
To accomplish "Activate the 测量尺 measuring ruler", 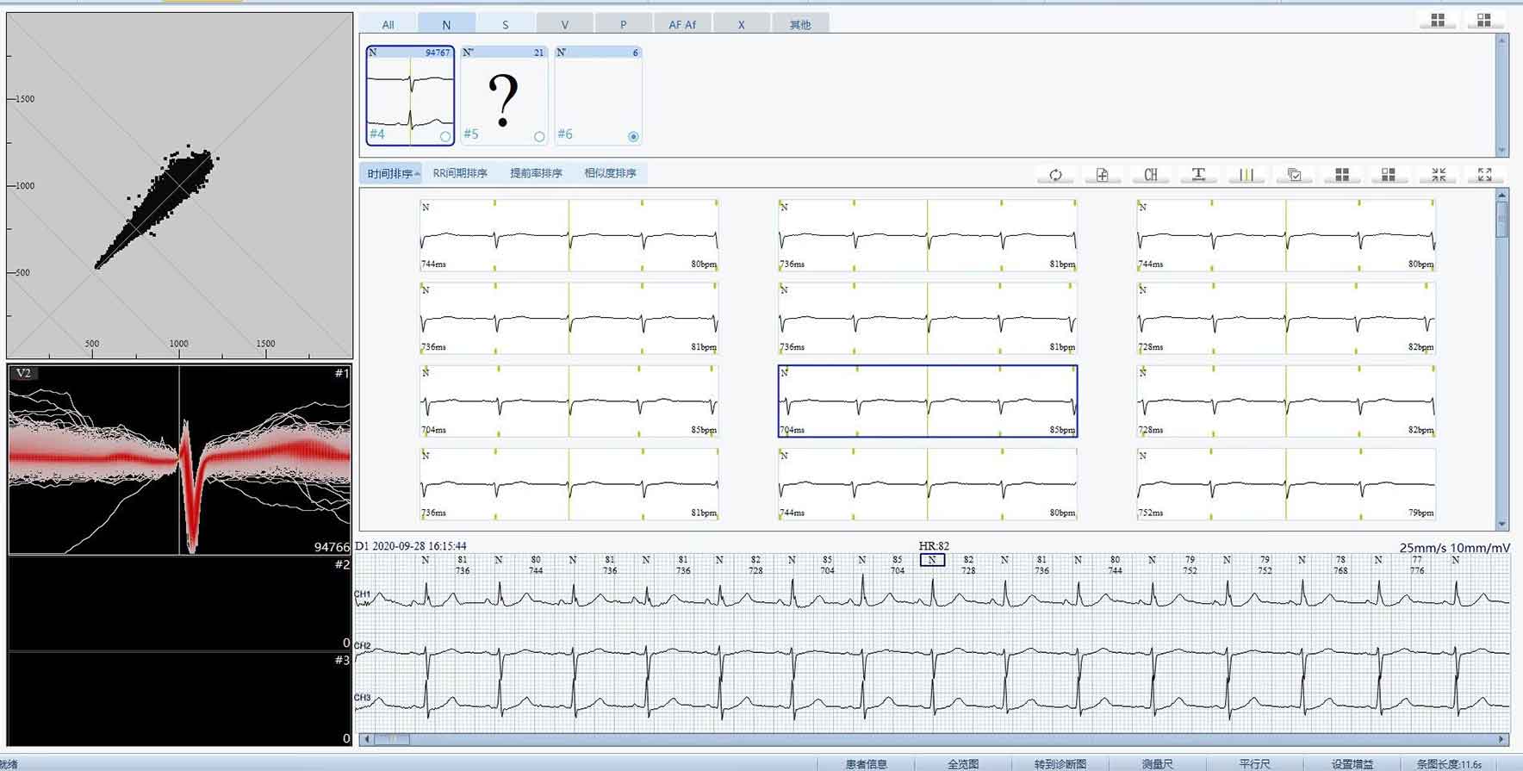I will coord(1158,763).
